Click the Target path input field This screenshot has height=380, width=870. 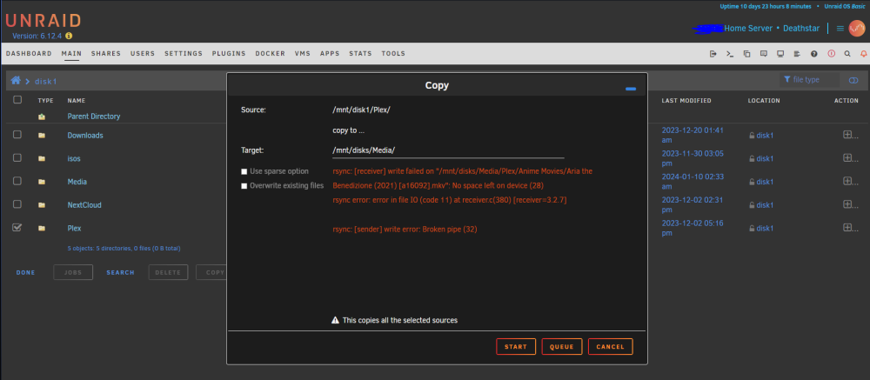point(448,150)
